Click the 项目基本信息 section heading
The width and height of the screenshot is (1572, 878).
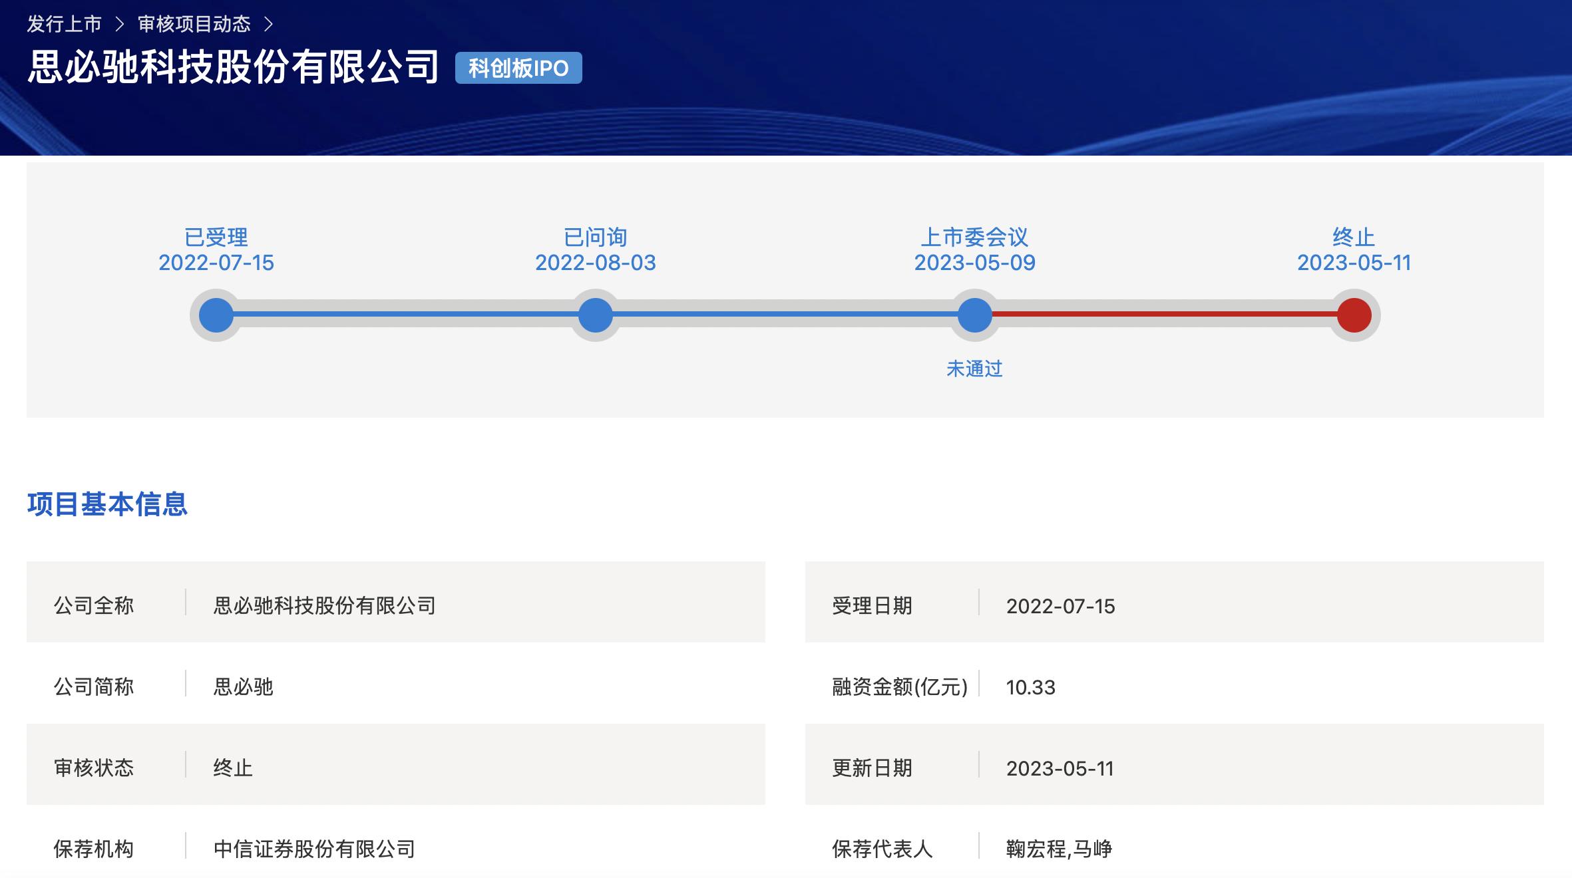tap(107, 504)
